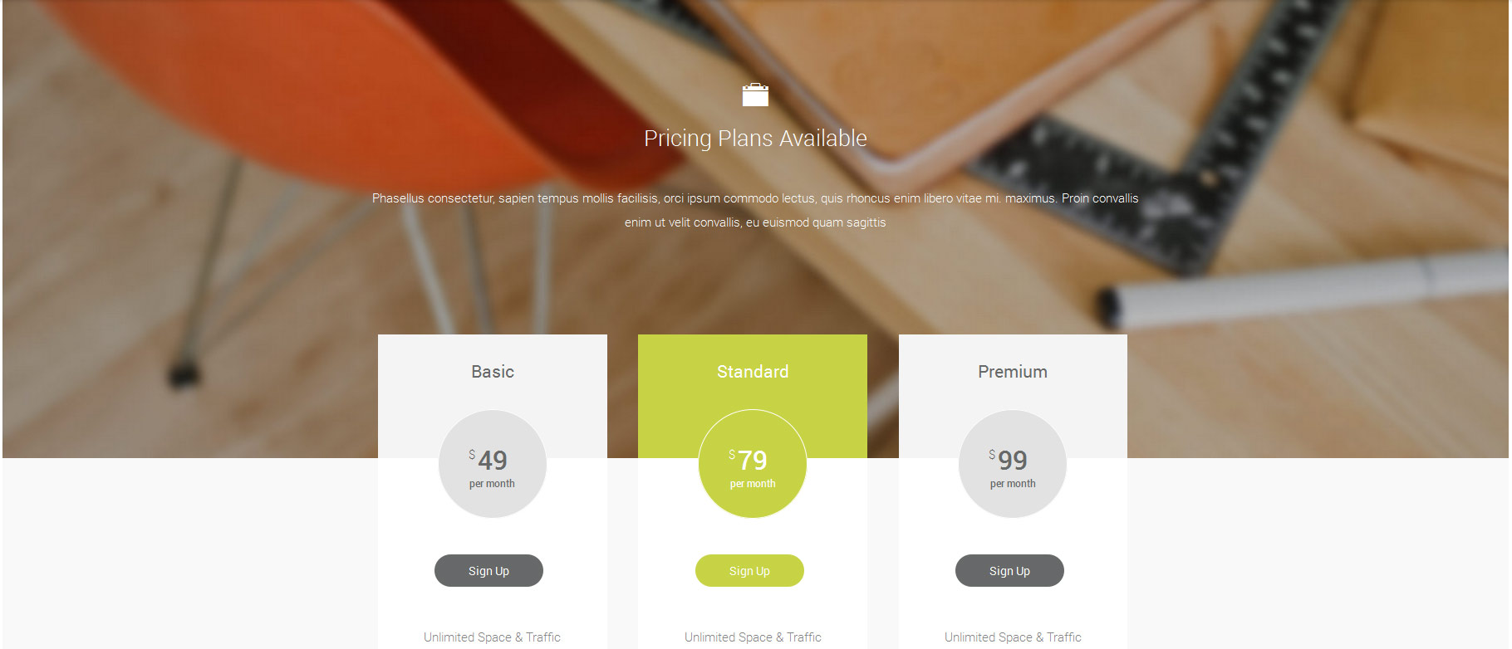The height and width of the screenshot is (649, 1512).
Task: Click the $99 price number
Action: pyautogui.click(x=1012, y=460)
